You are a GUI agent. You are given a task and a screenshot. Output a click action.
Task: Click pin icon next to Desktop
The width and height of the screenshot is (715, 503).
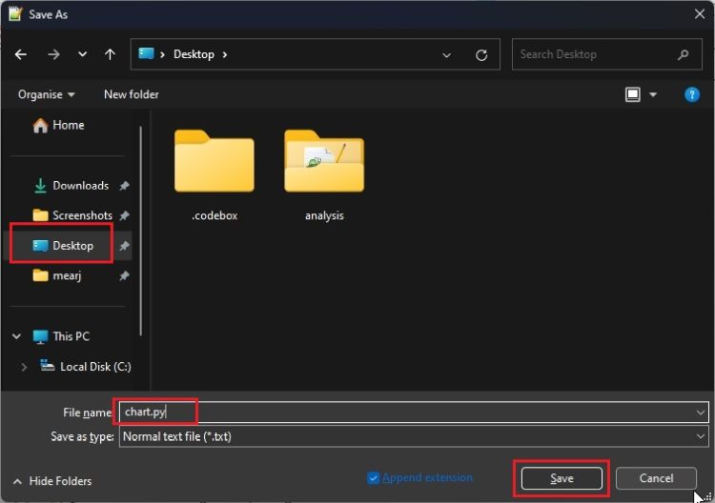(124, 246)
